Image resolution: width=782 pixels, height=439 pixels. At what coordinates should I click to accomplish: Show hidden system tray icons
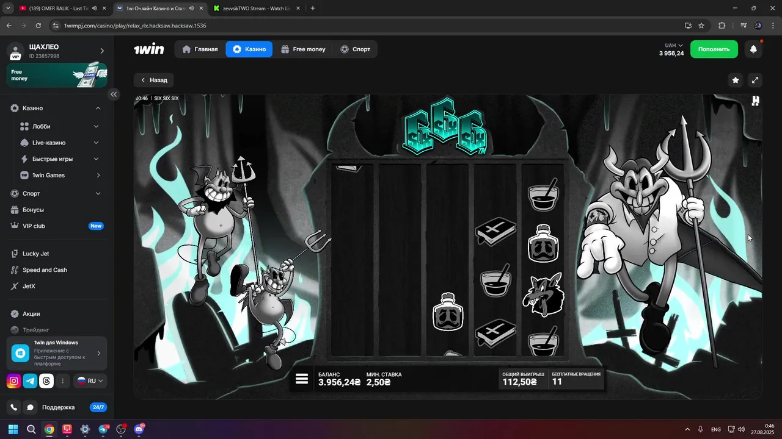point(687,429)
